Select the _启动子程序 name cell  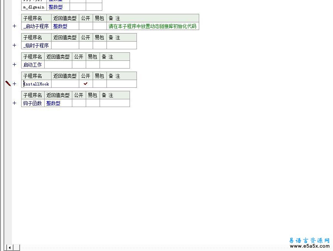[x=36, y=26]
